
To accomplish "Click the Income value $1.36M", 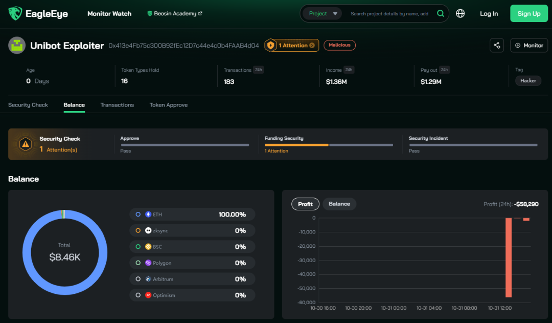I will coord(336,82).
